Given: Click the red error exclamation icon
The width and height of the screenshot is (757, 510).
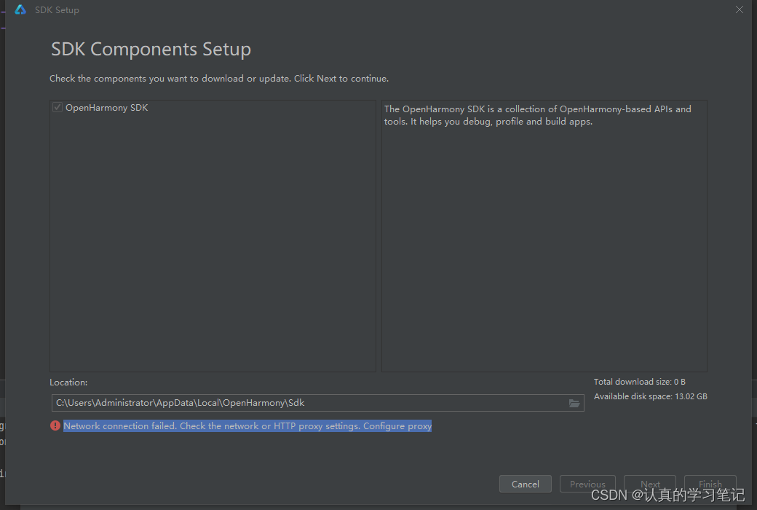Looking at the screenshot, I should click(55, 425).
